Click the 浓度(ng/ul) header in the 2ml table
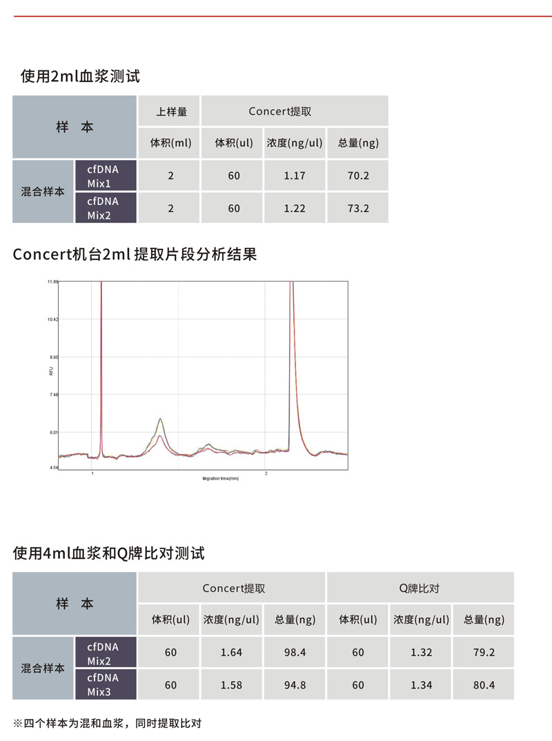The image size is (552, 741). 295,143
